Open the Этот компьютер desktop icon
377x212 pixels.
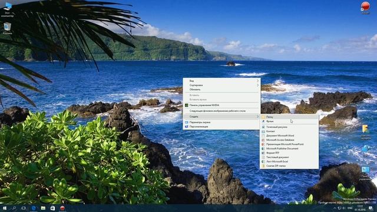[x=8, y=9]
